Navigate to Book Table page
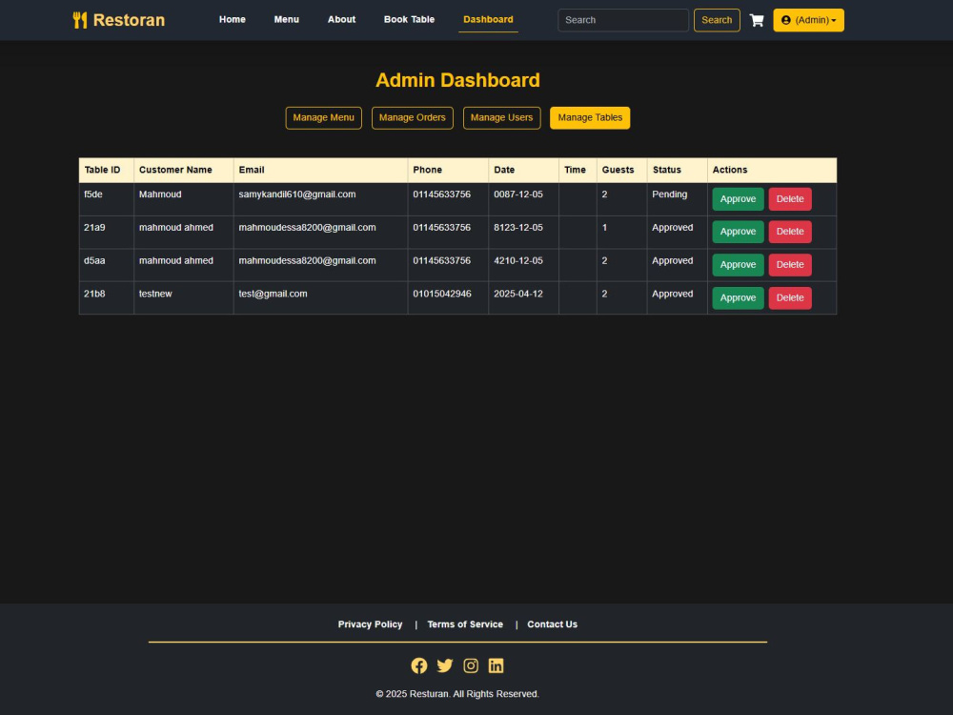Screen dimensions: 953x715 409,19
